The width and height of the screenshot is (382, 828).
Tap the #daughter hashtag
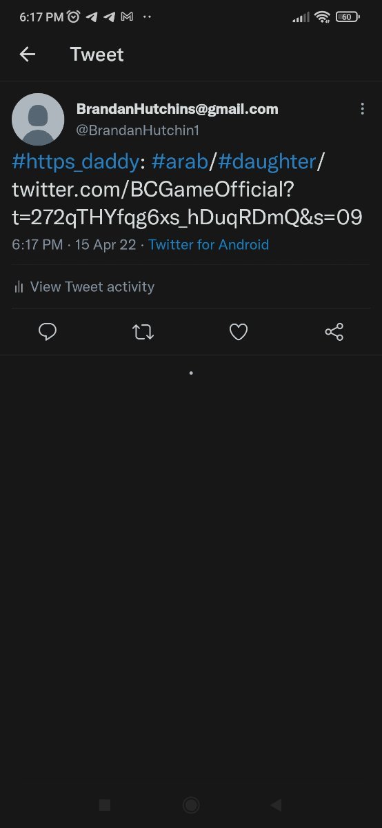click(267, 162)
